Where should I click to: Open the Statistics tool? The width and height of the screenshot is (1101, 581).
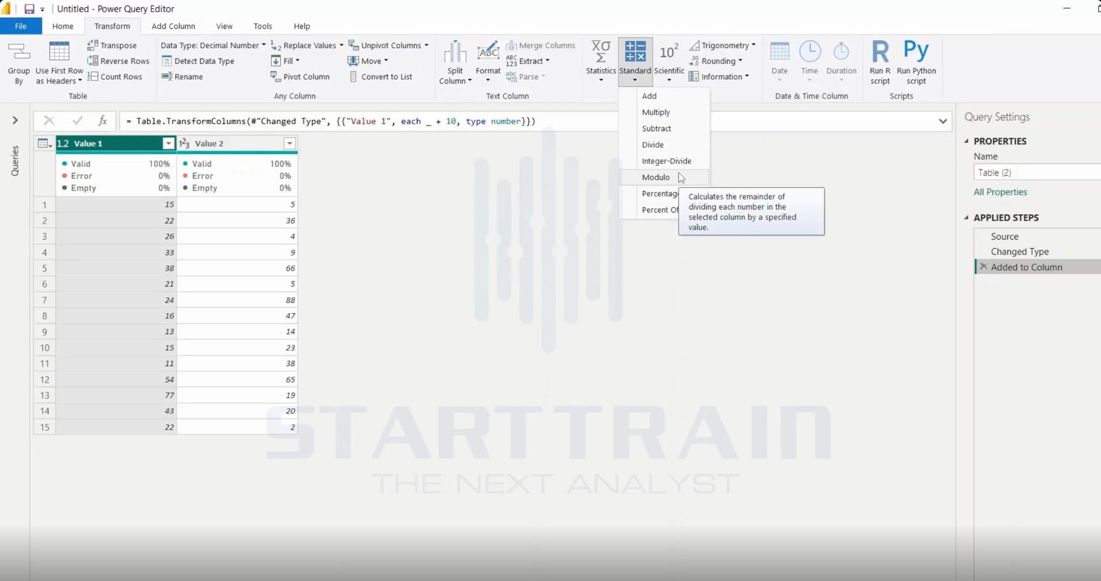tap(601, 62)
